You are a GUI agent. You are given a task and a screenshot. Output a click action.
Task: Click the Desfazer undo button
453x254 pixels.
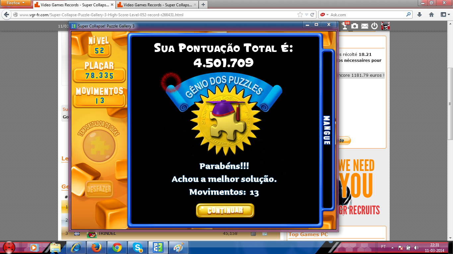[99, 190]
